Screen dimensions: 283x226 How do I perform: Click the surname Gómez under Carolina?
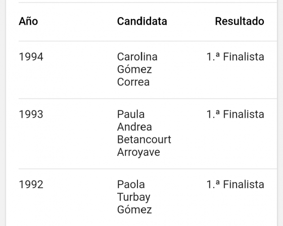coord(134,69)
